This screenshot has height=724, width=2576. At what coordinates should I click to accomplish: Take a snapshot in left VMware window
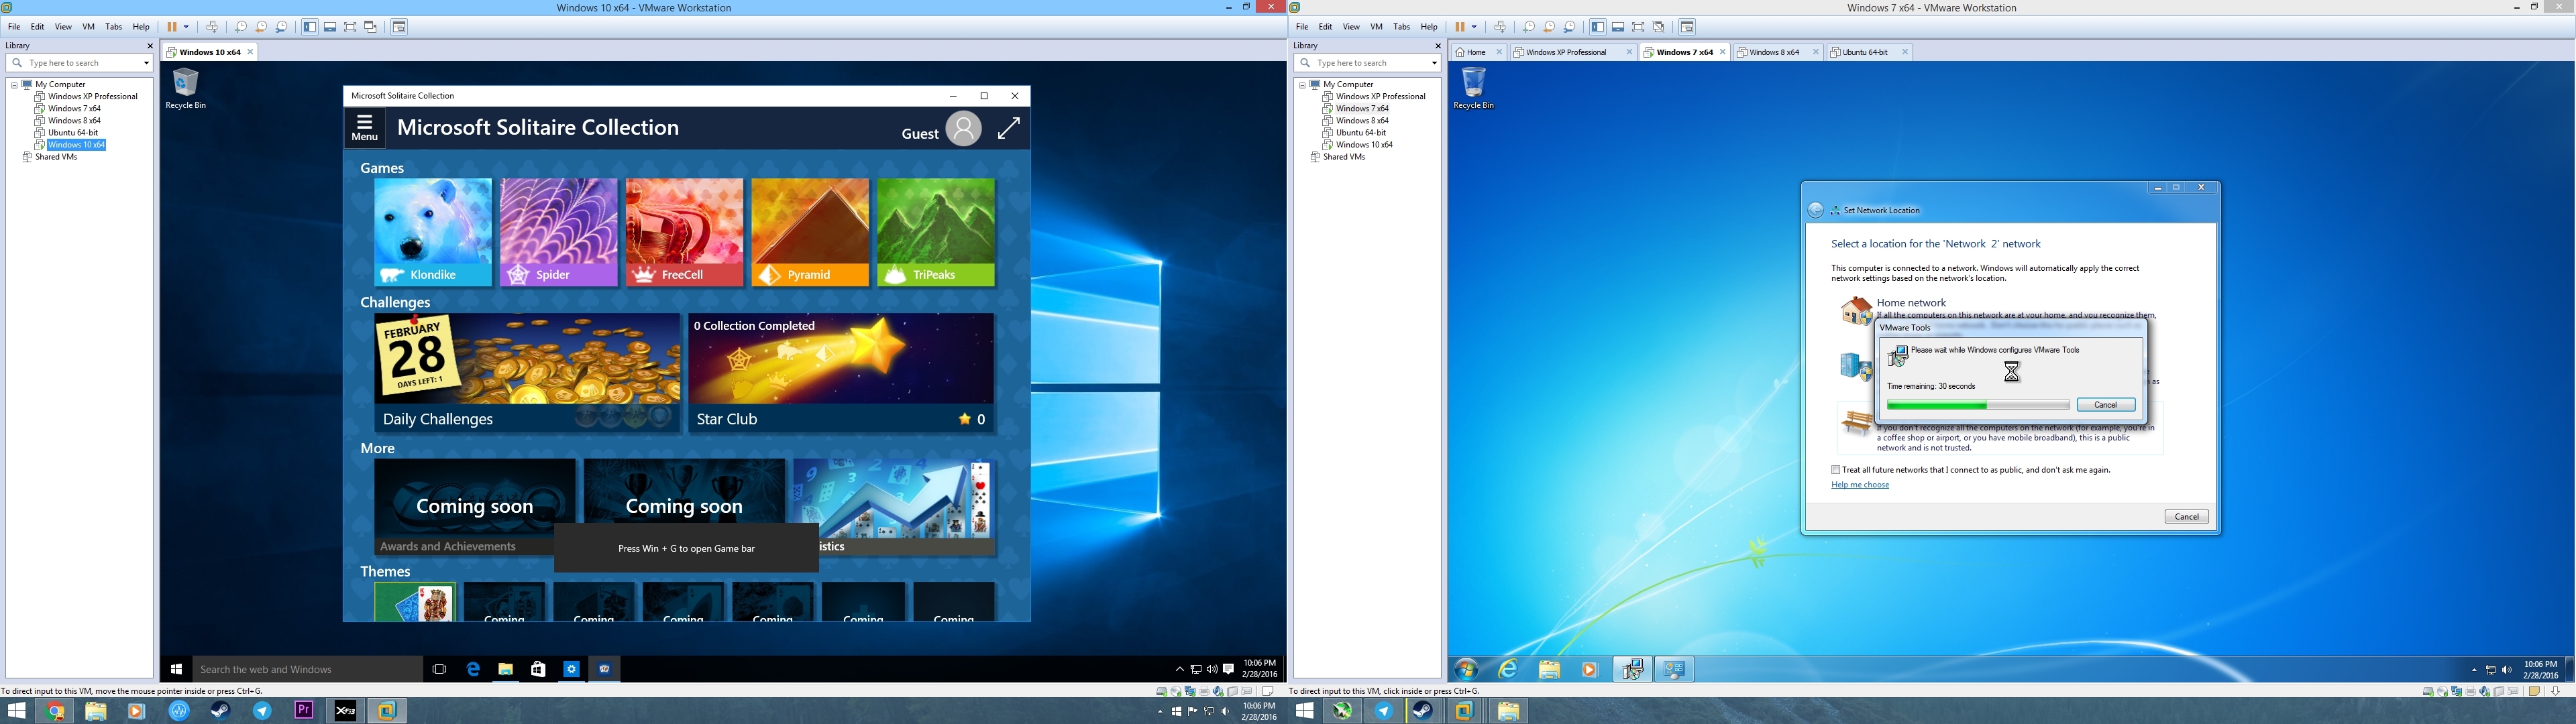click(x=240, y=27)
